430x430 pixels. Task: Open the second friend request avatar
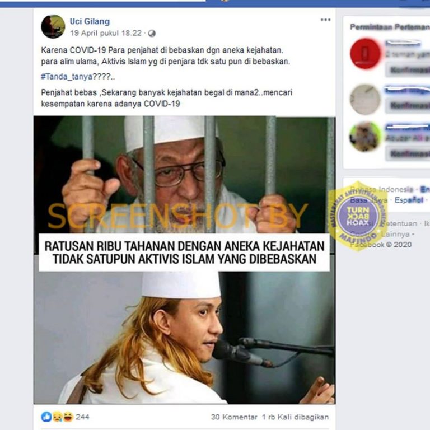(365, 99)
